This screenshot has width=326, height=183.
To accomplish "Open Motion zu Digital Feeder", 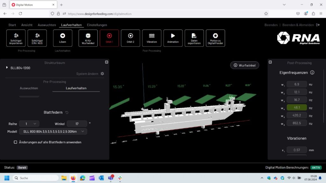I will 216,38.
